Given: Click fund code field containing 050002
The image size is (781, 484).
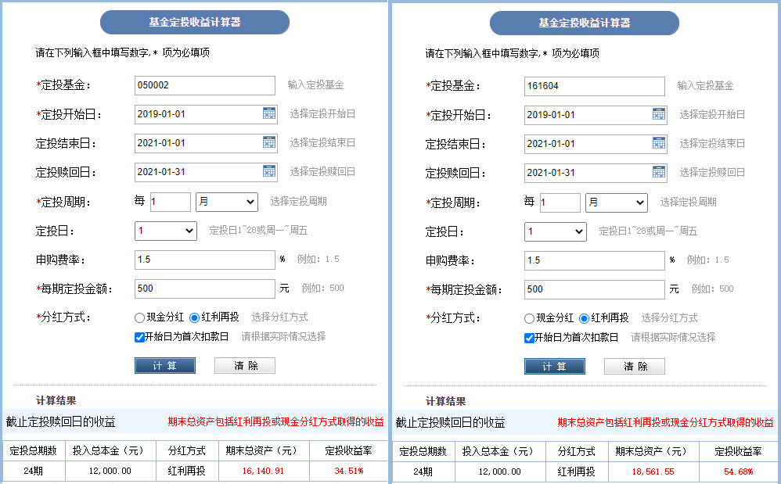Looking at the screenshot, I should coord(205,85).
